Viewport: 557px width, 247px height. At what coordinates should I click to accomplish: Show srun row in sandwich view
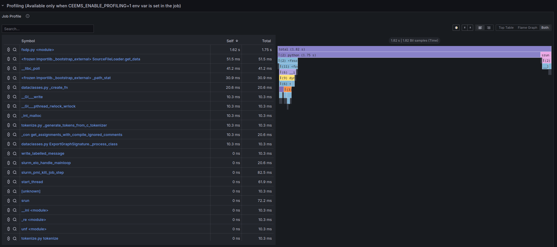click(x=9, y=201)
